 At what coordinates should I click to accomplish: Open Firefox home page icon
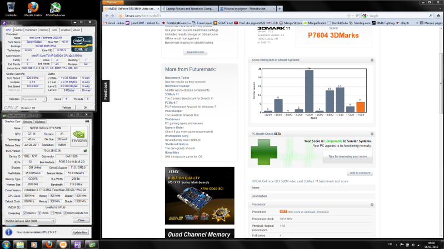click(x=438, y=16)
